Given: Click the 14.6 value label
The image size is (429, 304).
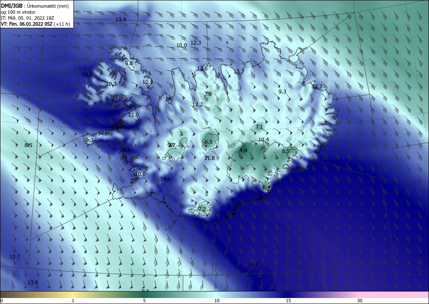Looking at the screenshot, I should [x=165, y=179].
